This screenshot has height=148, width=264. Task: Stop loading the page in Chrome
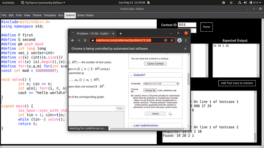click(85, 40)
